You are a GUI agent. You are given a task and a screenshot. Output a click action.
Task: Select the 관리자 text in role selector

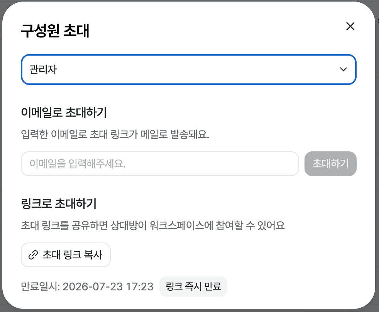click(x=43, y=70)
